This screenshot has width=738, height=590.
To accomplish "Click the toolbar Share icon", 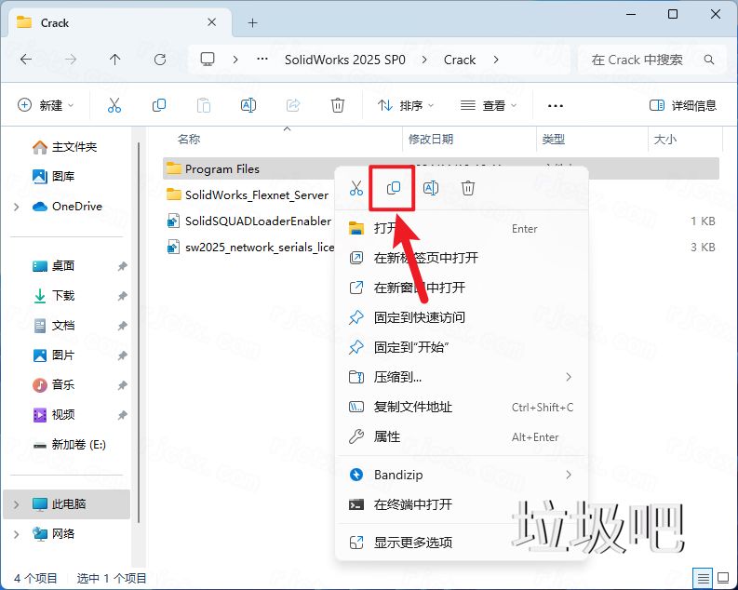I will click(293, 105).
